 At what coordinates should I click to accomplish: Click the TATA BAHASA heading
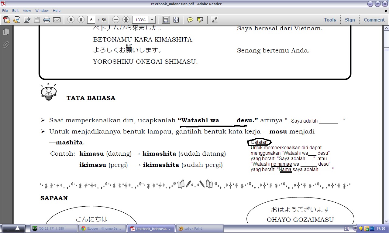pyautogui.click(x=91, y=98)
